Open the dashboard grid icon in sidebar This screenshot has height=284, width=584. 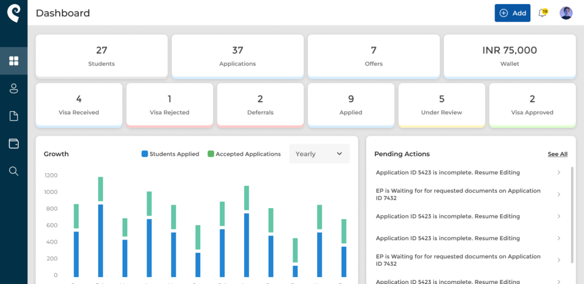click(x=14, y=60)
